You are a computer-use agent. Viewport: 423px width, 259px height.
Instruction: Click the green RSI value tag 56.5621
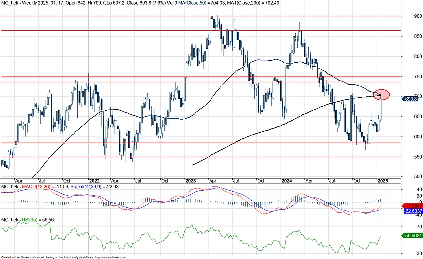pos(412,237)
